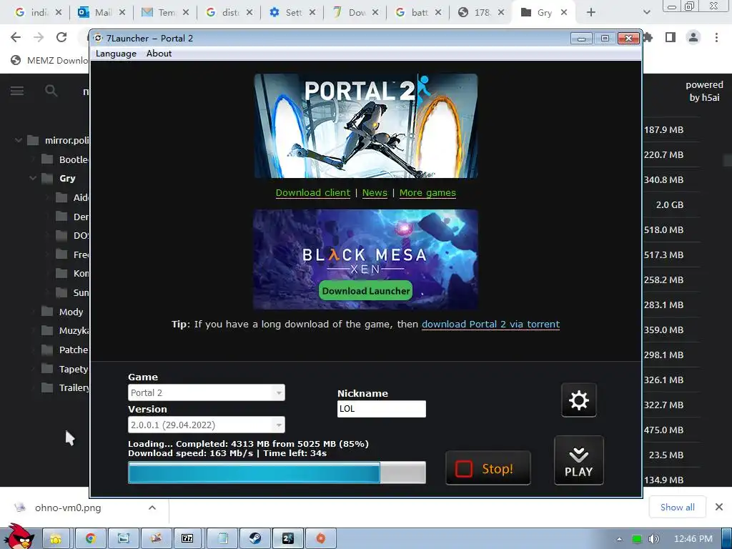Select the Muzyka folder in the tree

pyautogui.click(x=65, y=330)
